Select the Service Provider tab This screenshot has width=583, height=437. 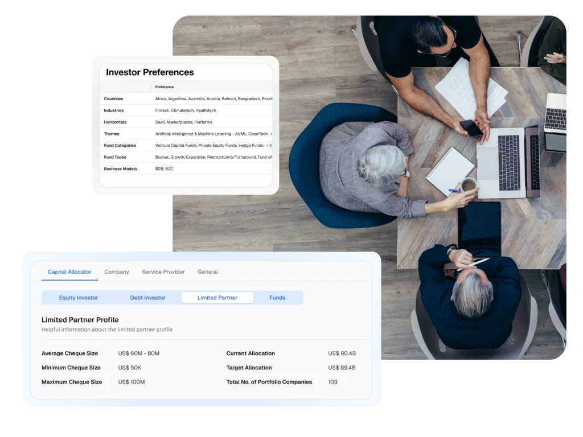(163, 272)
